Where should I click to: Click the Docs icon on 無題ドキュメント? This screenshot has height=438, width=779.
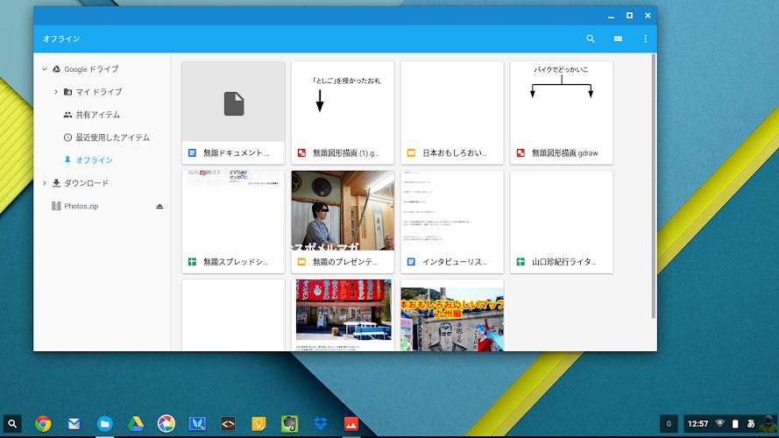[192, 153]
